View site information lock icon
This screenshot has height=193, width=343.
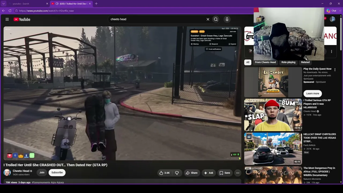pos(16,11)
